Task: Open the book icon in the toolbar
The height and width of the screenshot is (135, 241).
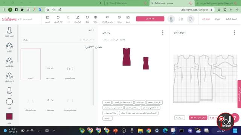Action: click(95, 17)
